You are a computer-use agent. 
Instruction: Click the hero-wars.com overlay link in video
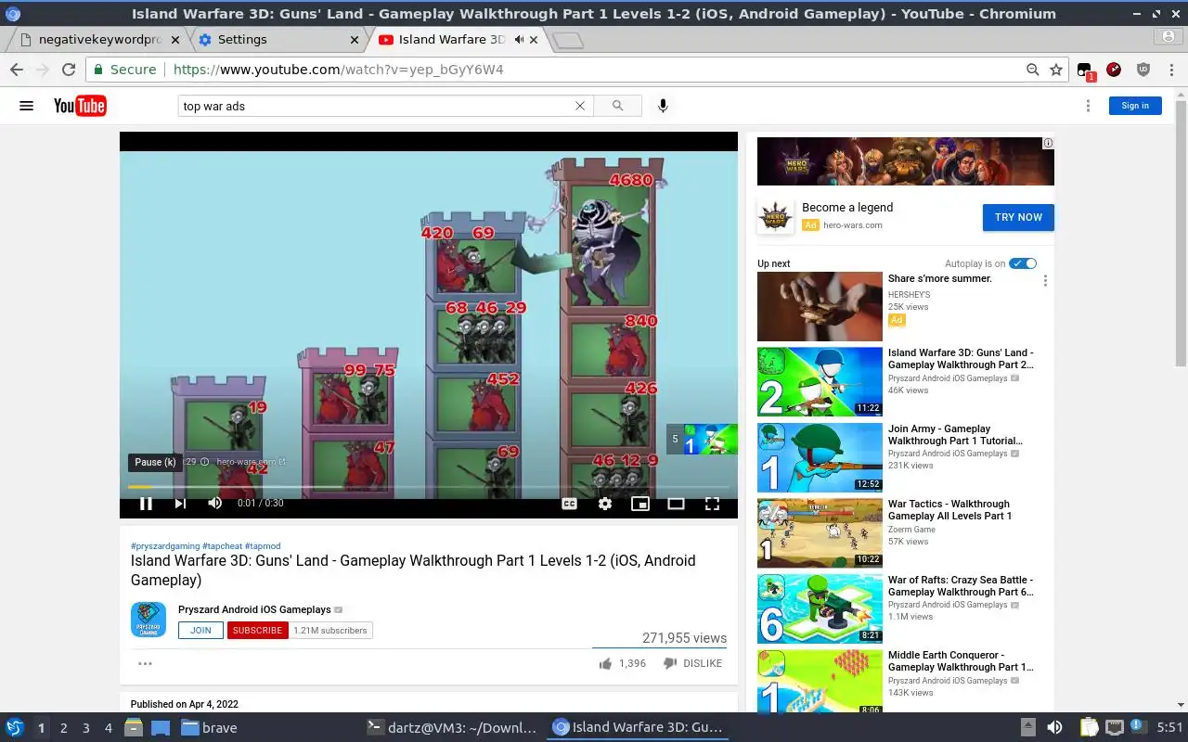250,461
